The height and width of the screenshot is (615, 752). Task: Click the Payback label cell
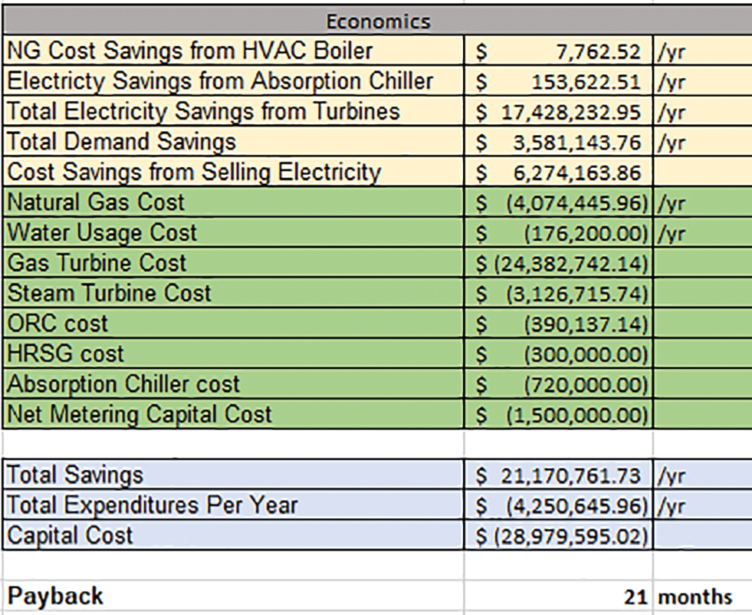coord(55,596)
